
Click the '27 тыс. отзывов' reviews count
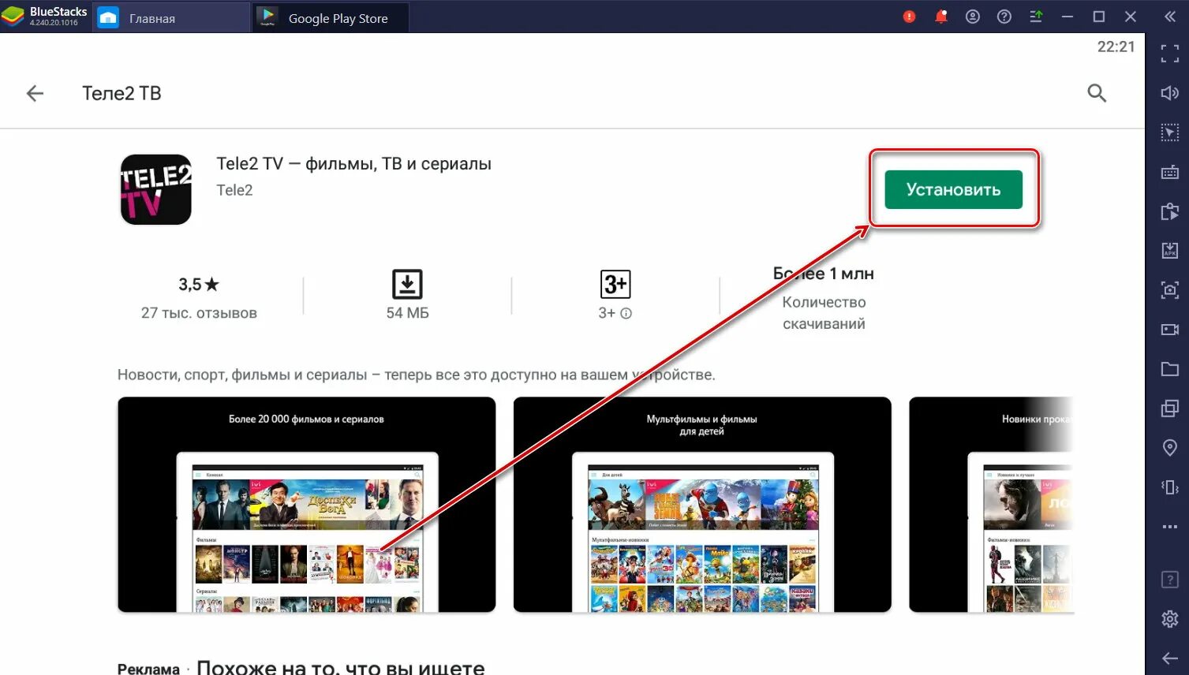pos(199,313)
